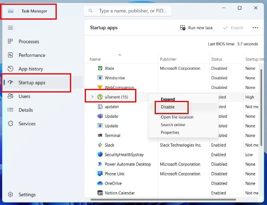The height and width of the screenshot is (205, 267).
Task: Click the OneDrive cloud icon
Action: point(100,183)
